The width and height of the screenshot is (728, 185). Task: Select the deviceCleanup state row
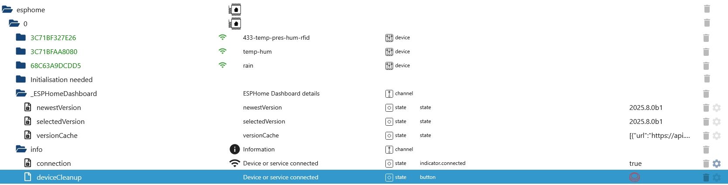click(x=59, y=178)
